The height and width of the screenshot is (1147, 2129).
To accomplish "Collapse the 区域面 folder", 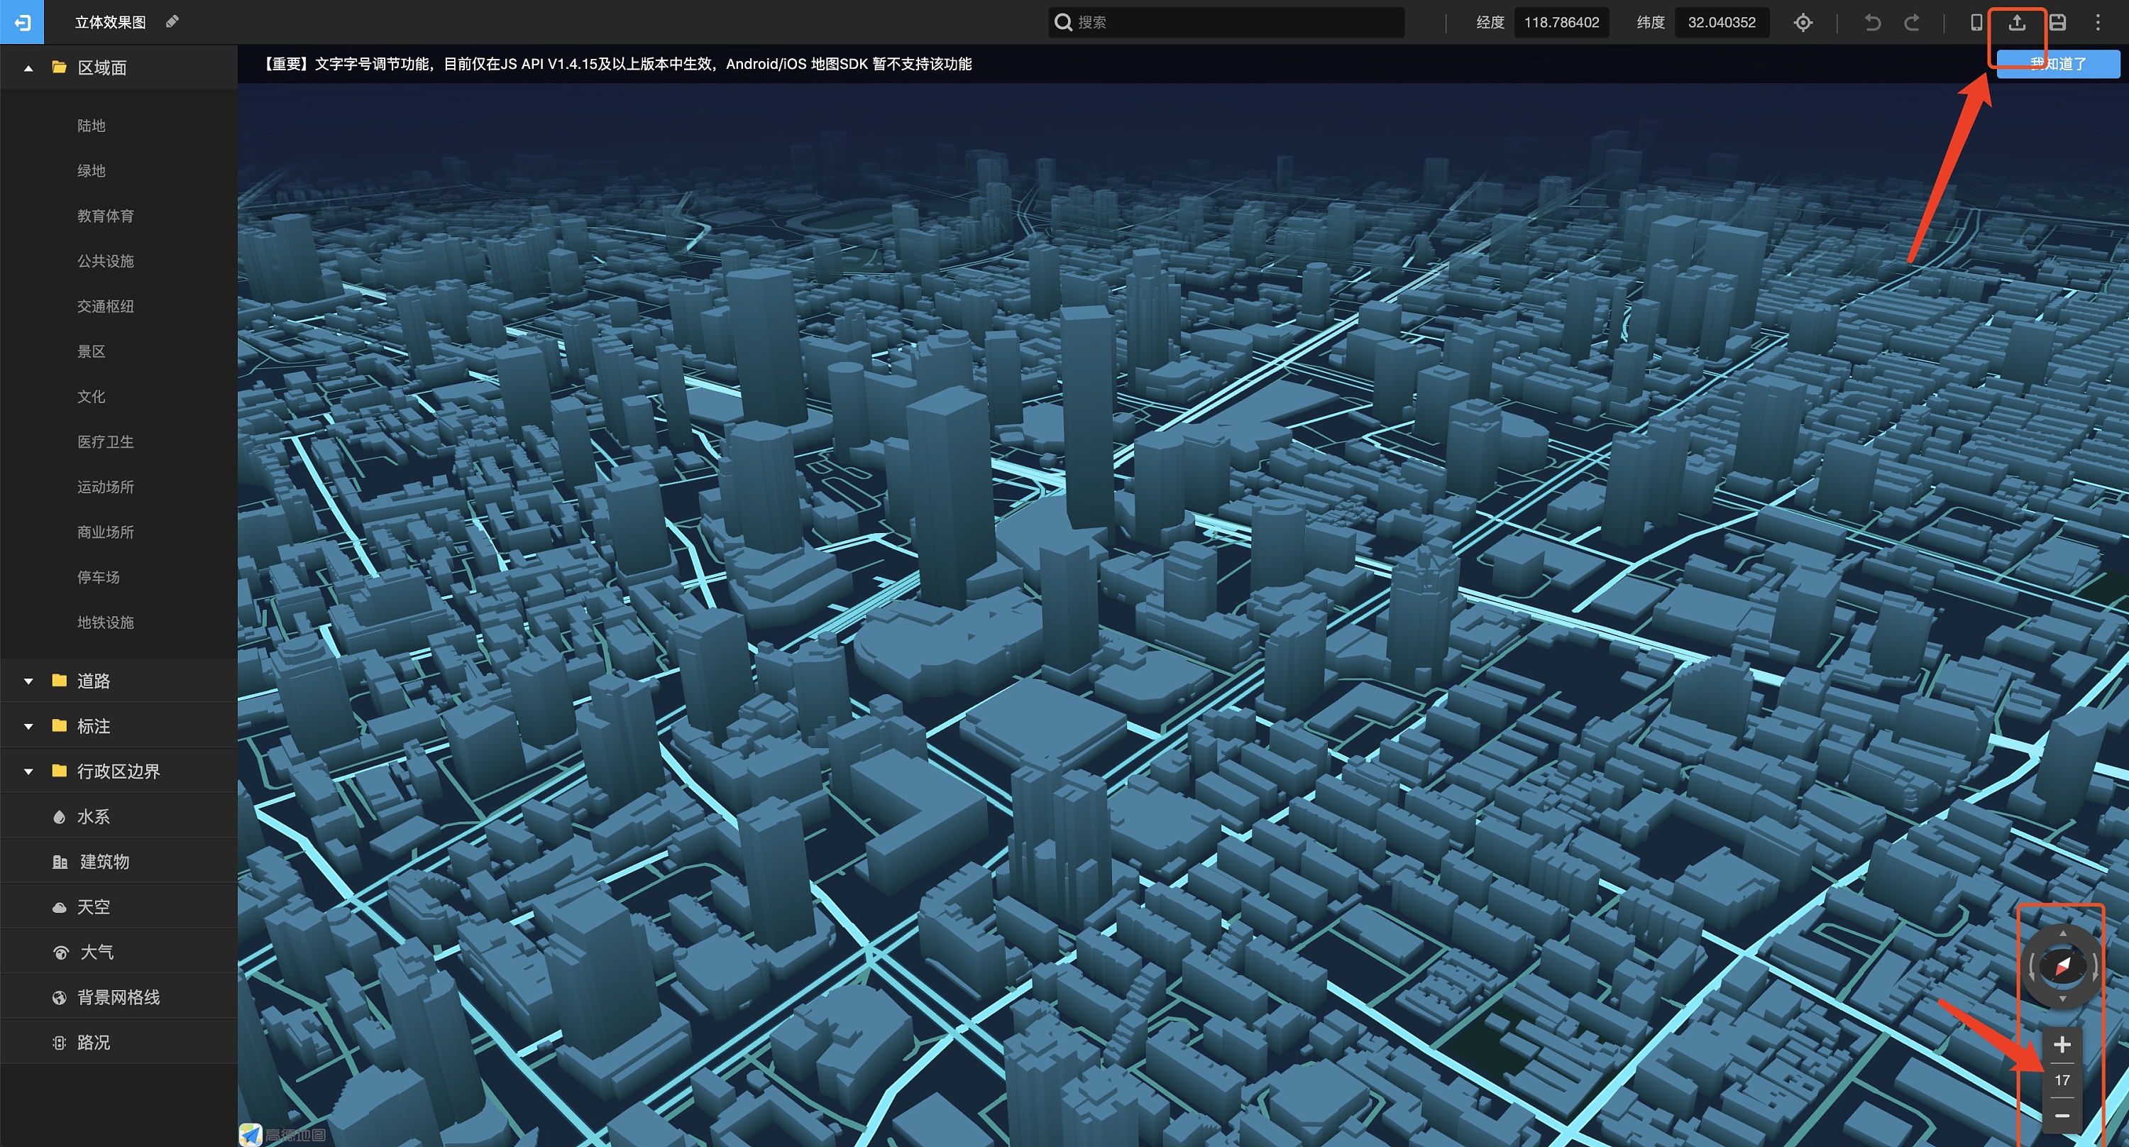I will (x=28, y=67).
